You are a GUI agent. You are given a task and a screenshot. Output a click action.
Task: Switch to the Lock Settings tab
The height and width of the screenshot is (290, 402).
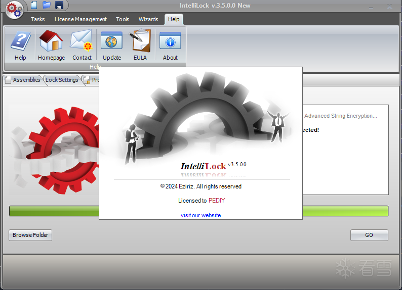pos(62,80)
